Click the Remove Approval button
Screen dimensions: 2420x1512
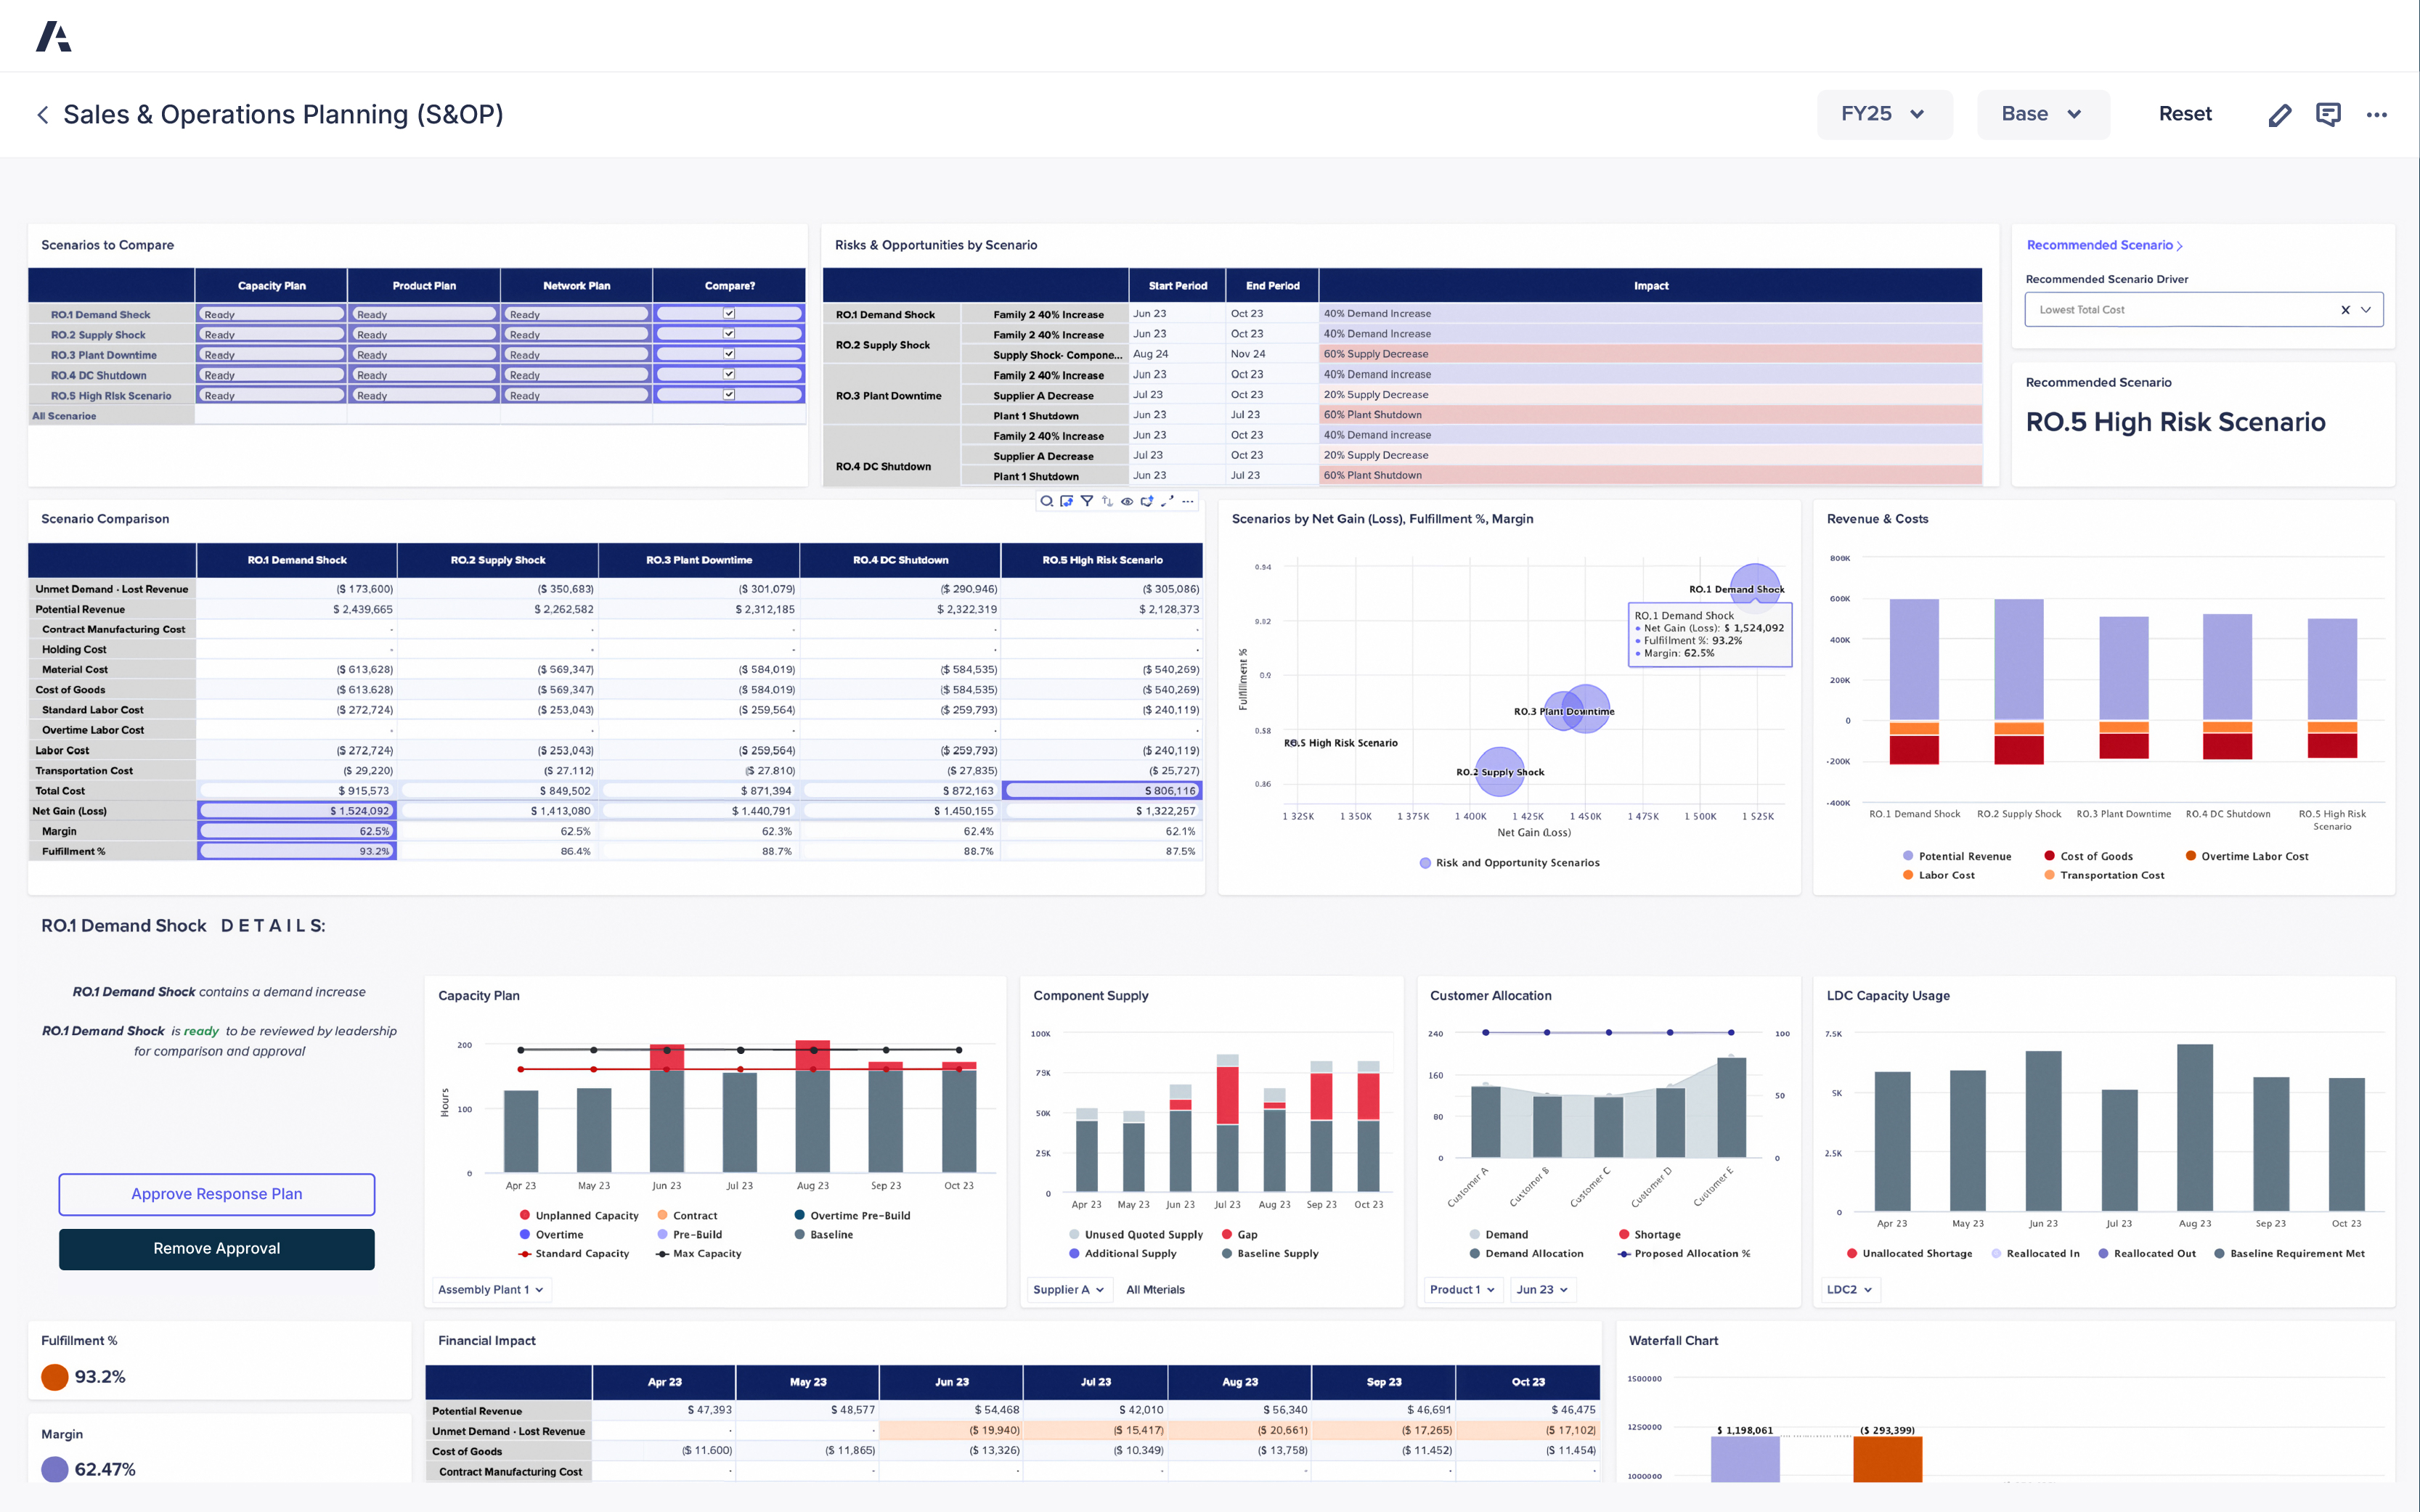[216, 1248]
